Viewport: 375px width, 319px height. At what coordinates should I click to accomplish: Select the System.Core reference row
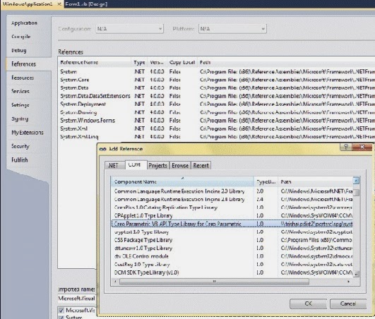pos(216,80)
